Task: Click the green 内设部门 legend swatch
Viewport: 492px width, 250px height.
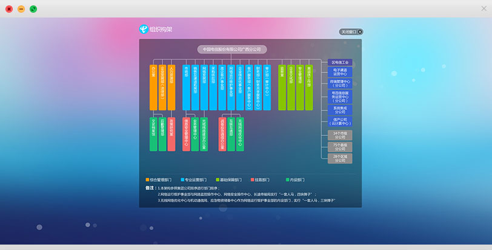Action: point(288,179)
